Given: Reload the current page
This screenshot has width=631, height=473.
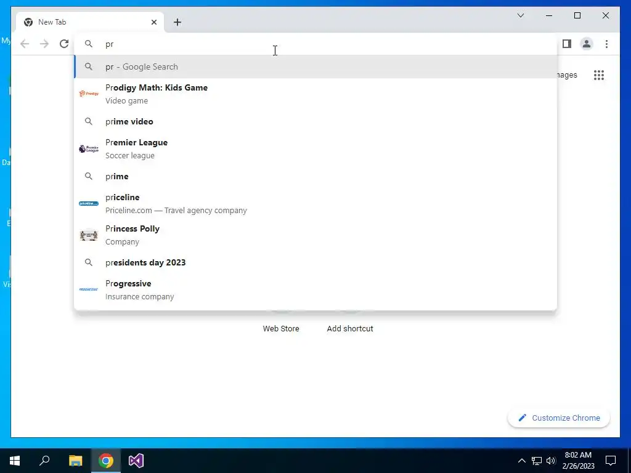Looking at the screenshot, I should click(x=64, y=44).
